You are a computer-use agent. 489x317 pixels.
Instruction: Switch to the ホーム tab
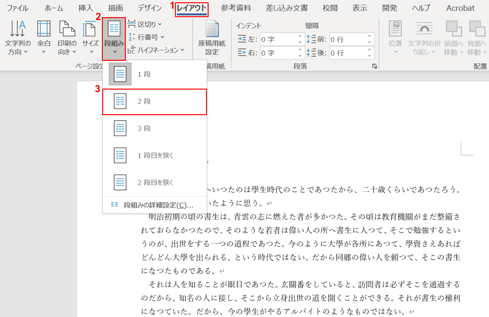[x=54, y=8]
